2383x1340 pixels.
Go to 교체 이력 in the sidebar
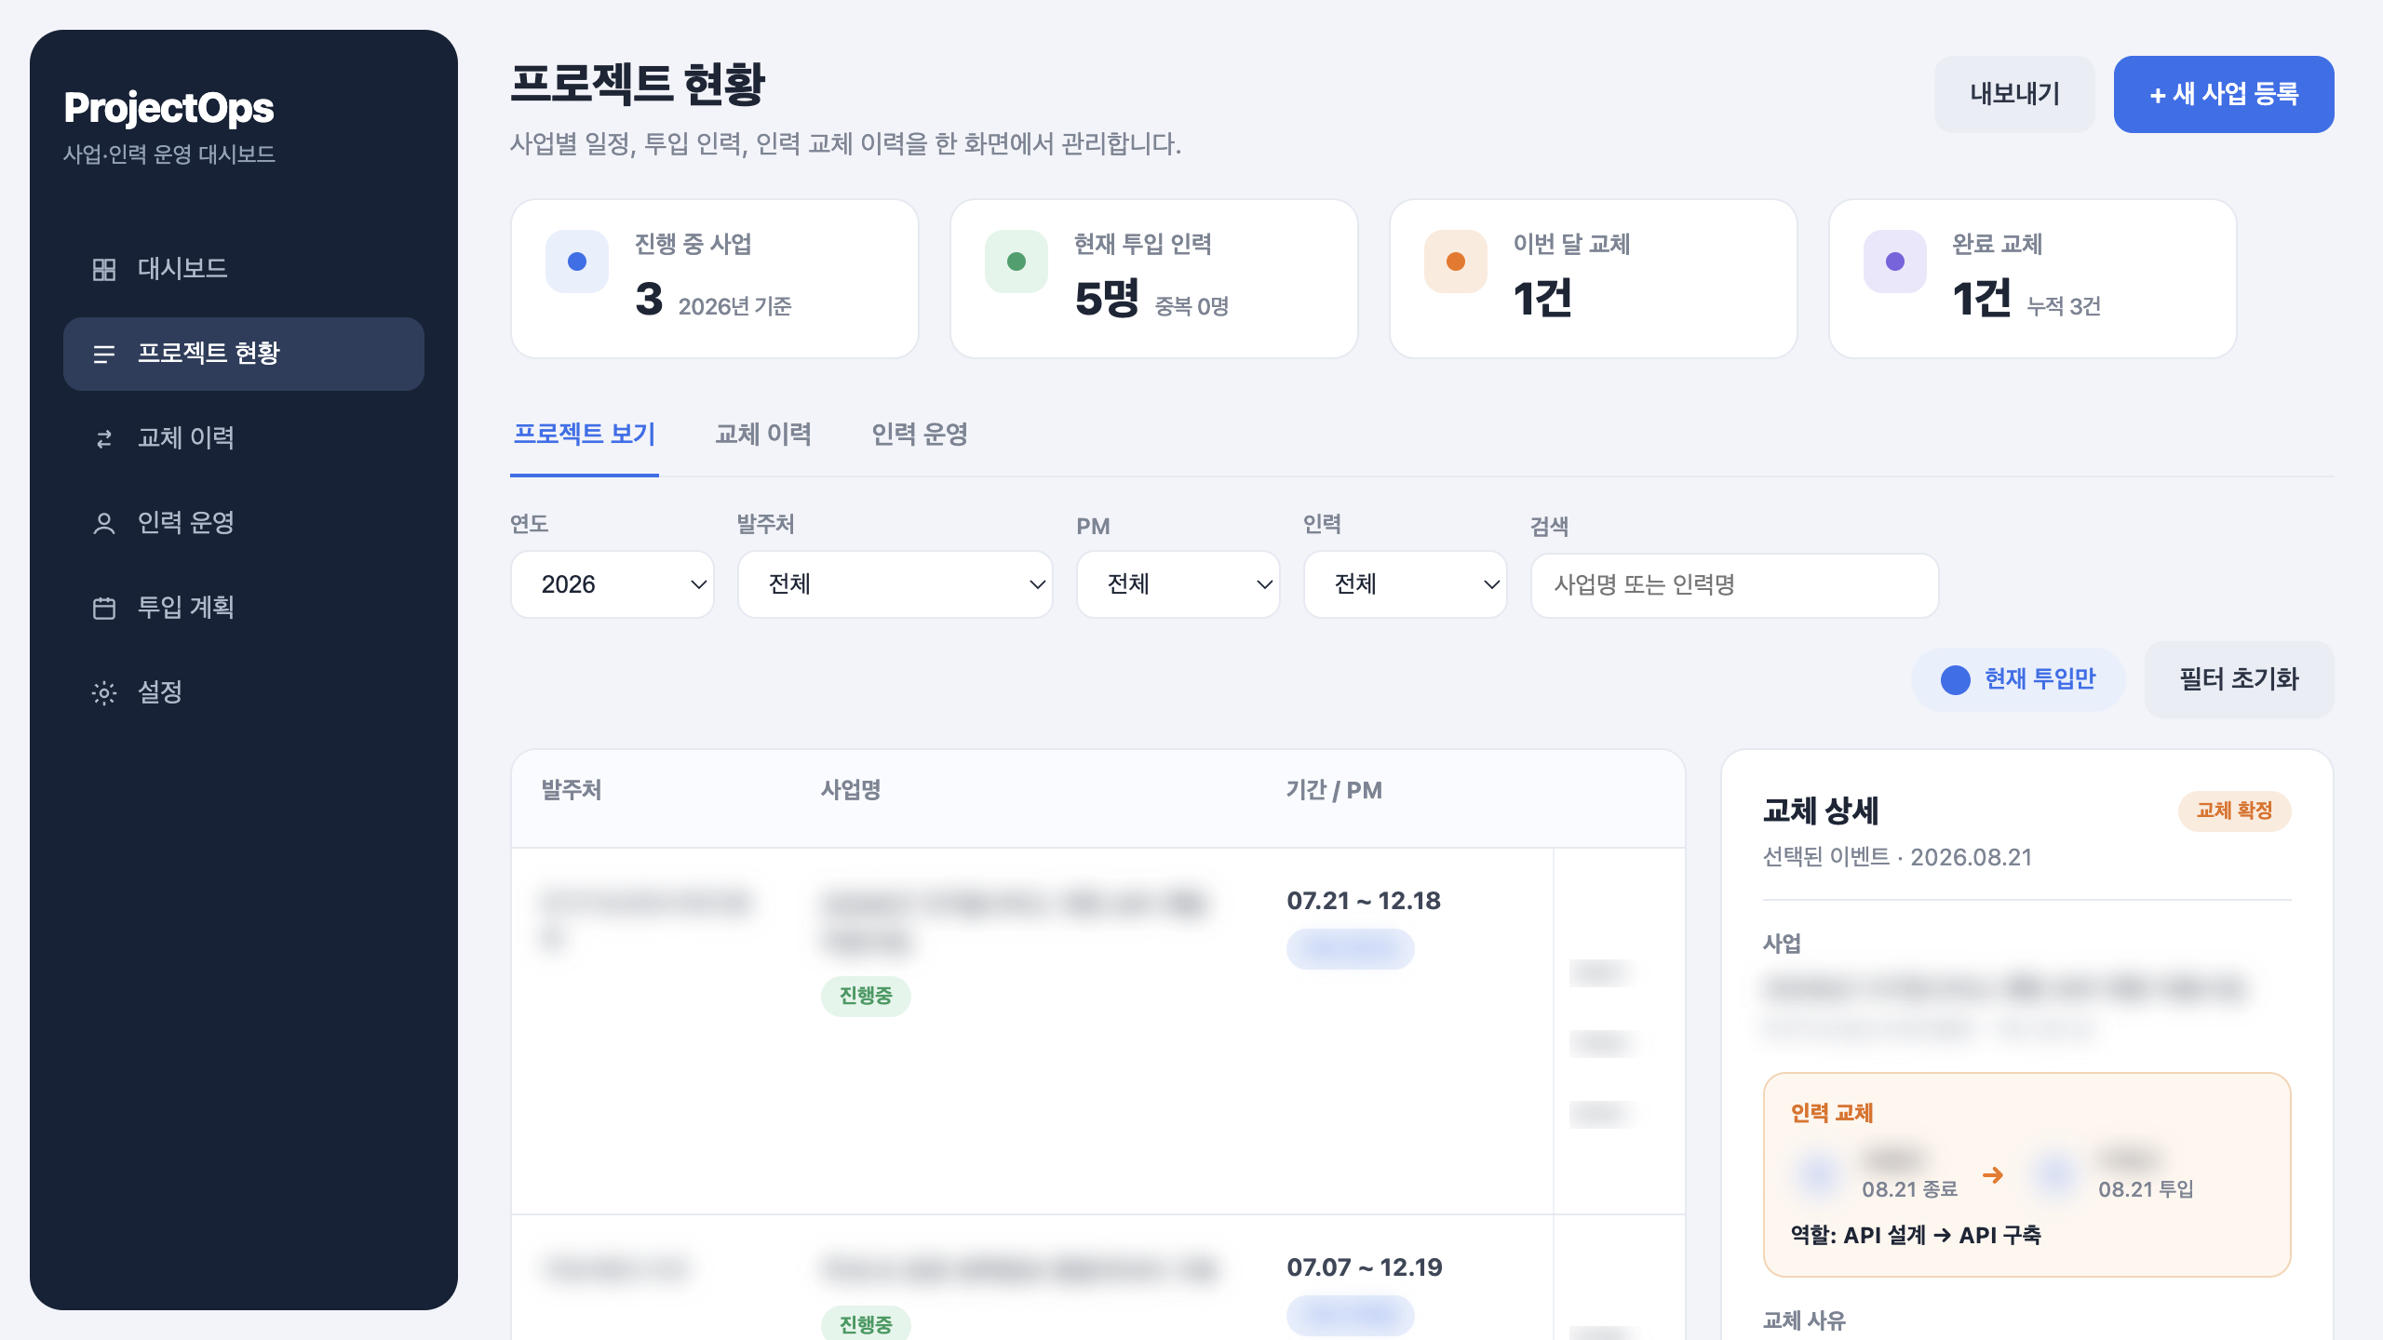point(244,438)
